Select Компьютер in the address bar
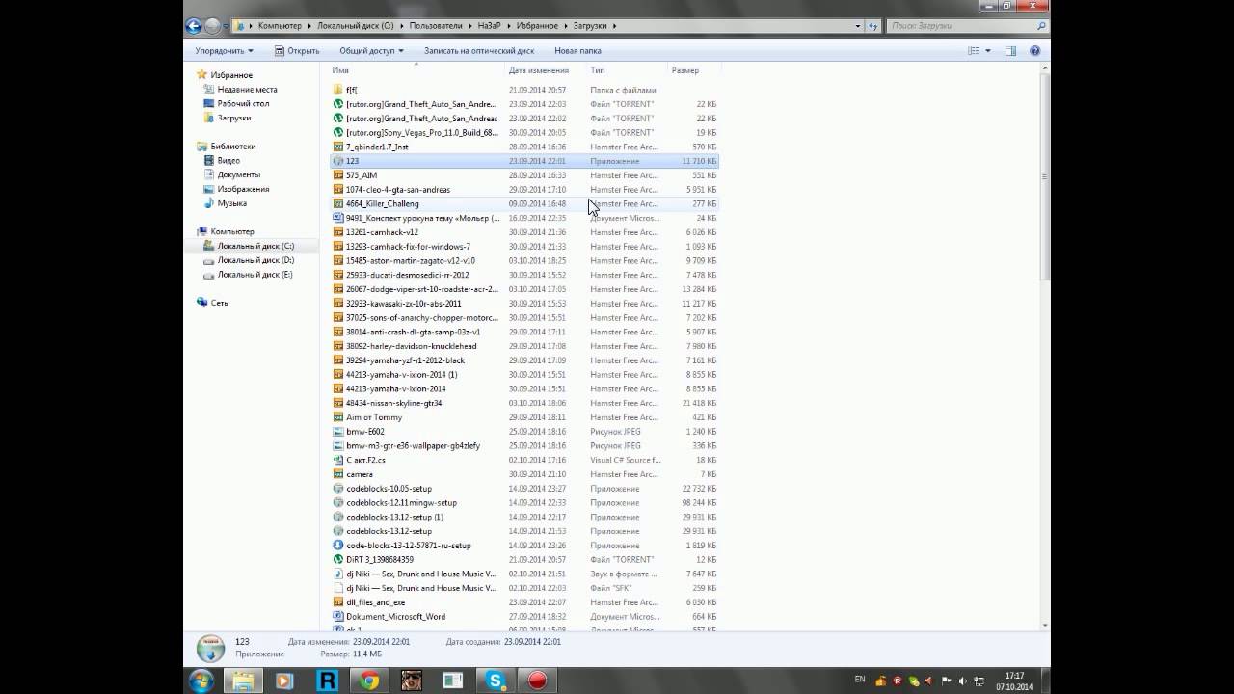The width and height of the screenshot is (1234, 694). 280,26
